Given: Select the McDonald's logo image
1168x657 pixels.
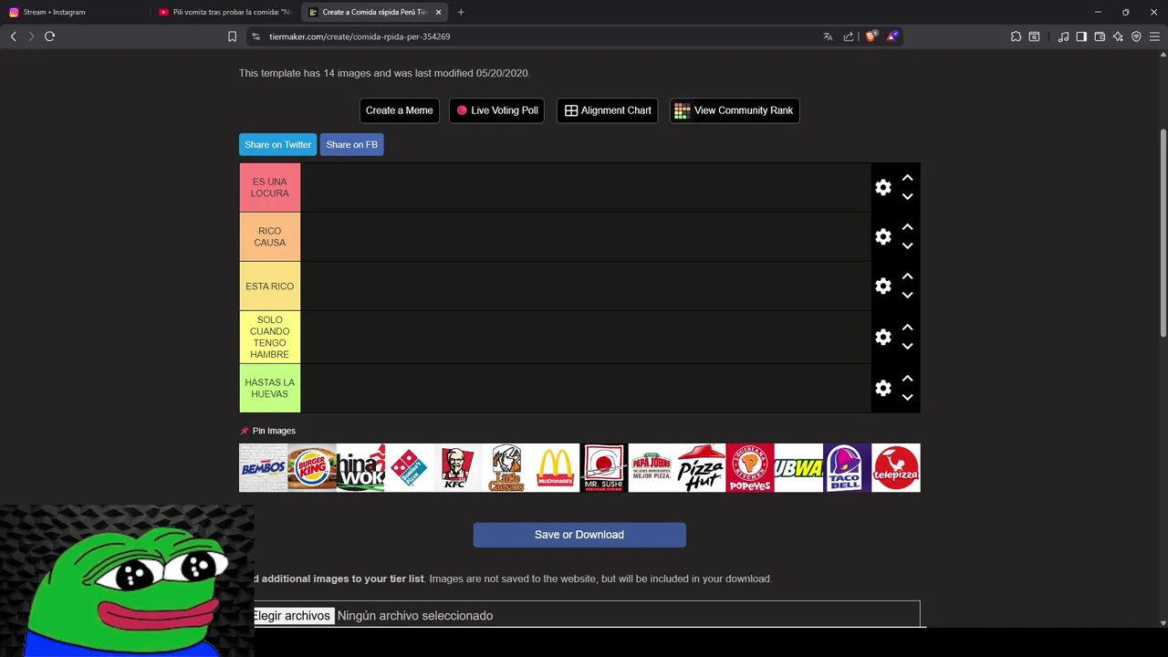Looking at the screenshot, I should tap(555, 467).
